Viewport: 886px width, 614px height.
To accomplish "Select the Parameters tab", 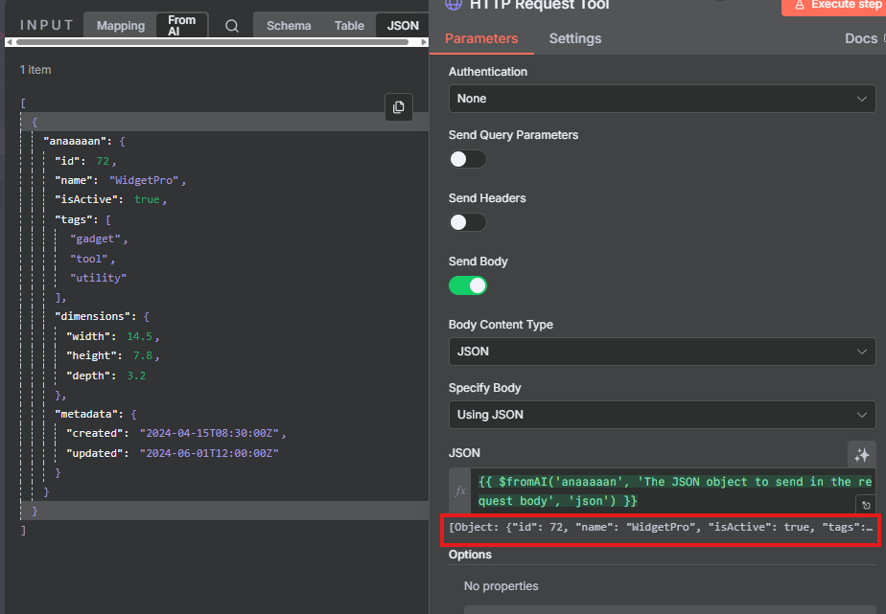I will (481, 38).
